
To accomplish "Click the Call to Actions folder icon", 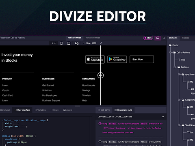I will (x=174, y=52).
